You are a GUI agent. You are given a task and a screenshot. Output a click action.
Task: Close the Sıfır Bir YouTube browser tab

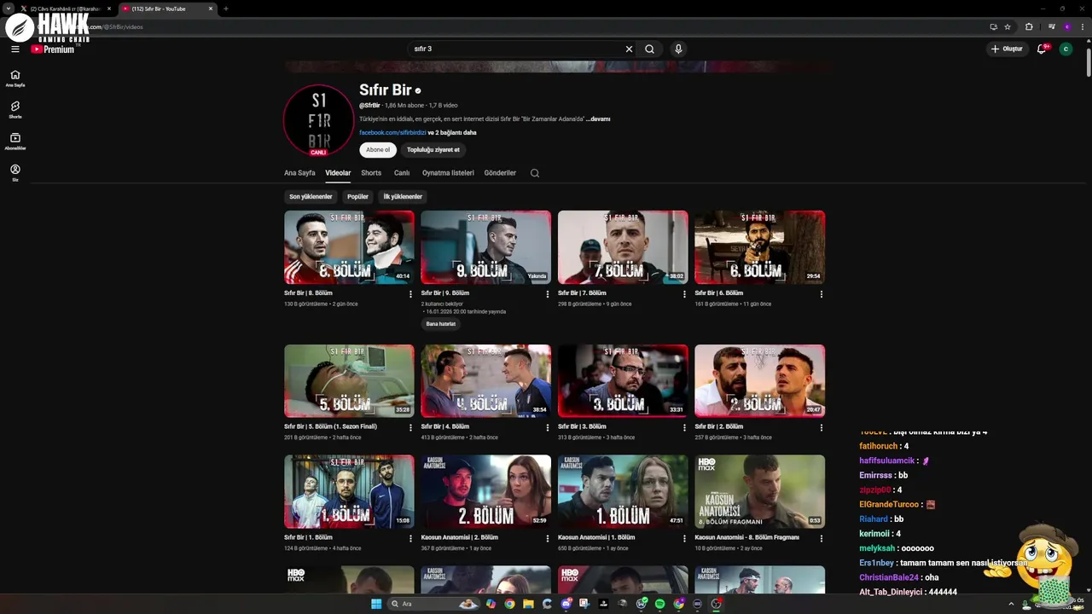click(x=211, y=9)
